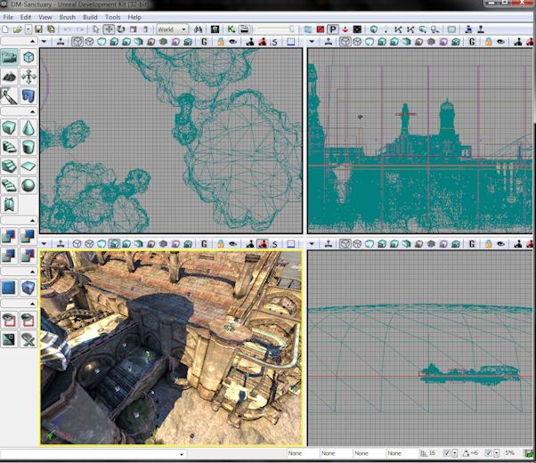The width and height of the screenshot is (536, 463).
Task: Toggle eye show flags in upper-right viewport toolbar
Action: [x=500, y=42]
